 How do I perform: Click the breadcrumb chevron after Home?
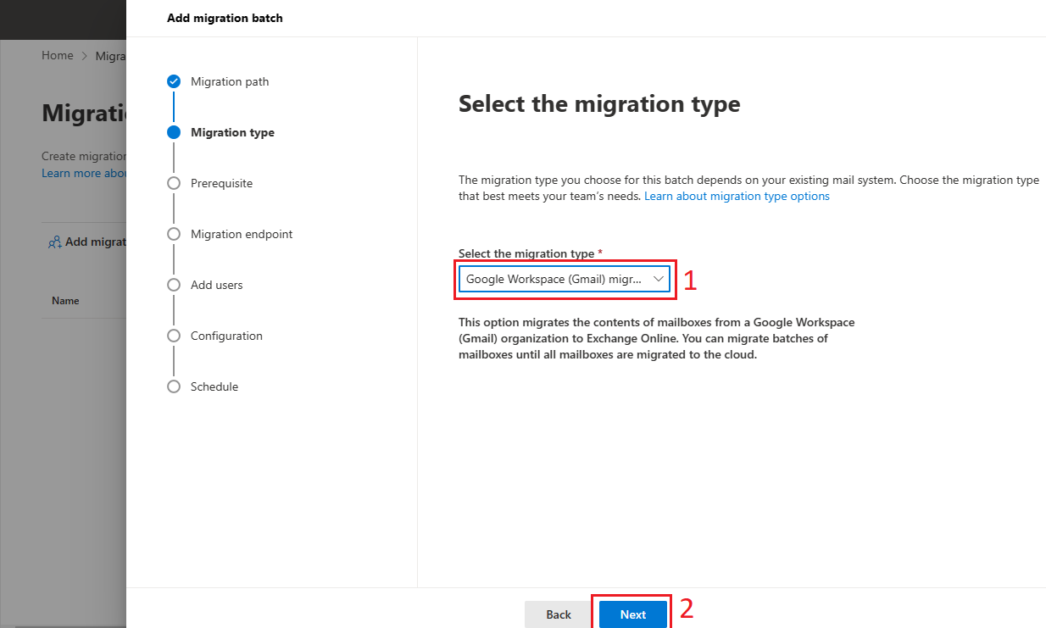(x=85, y=56)
